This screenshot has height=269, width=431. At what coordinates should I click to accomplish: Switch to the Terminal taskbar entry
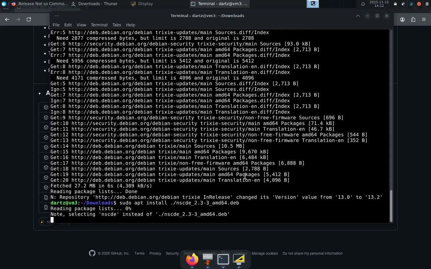click(x=219, y=4)
